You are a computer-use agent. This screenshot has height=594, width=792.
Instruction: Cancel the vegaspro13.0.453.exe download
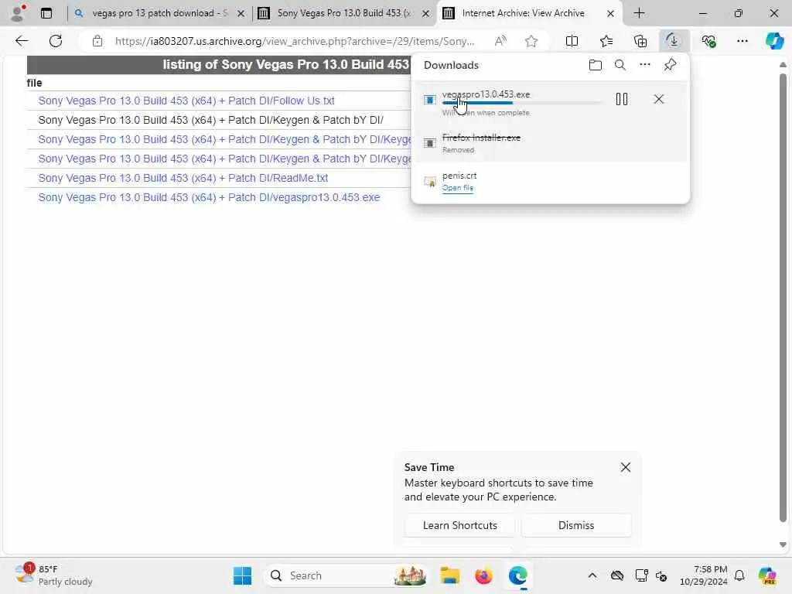(x=659, y=99)
